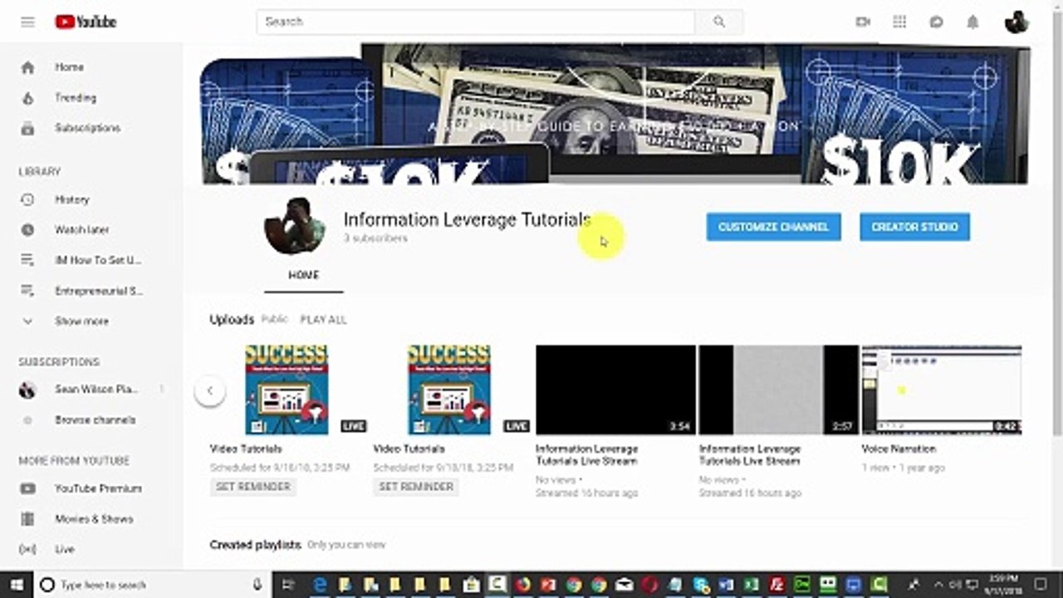Click the Uploads section heading
Image resolution: width=1063 pixels, height=598 pixels.
232,320
